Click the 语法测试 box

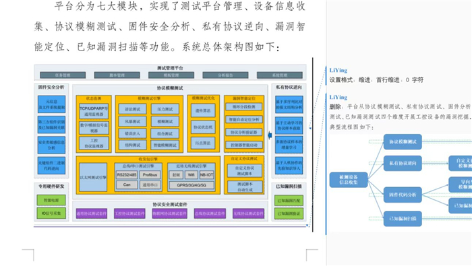click(x=132, y=109)
